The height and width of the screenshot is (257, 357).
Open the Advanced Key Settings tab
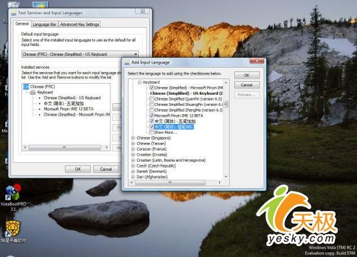[x=79, y=25]
